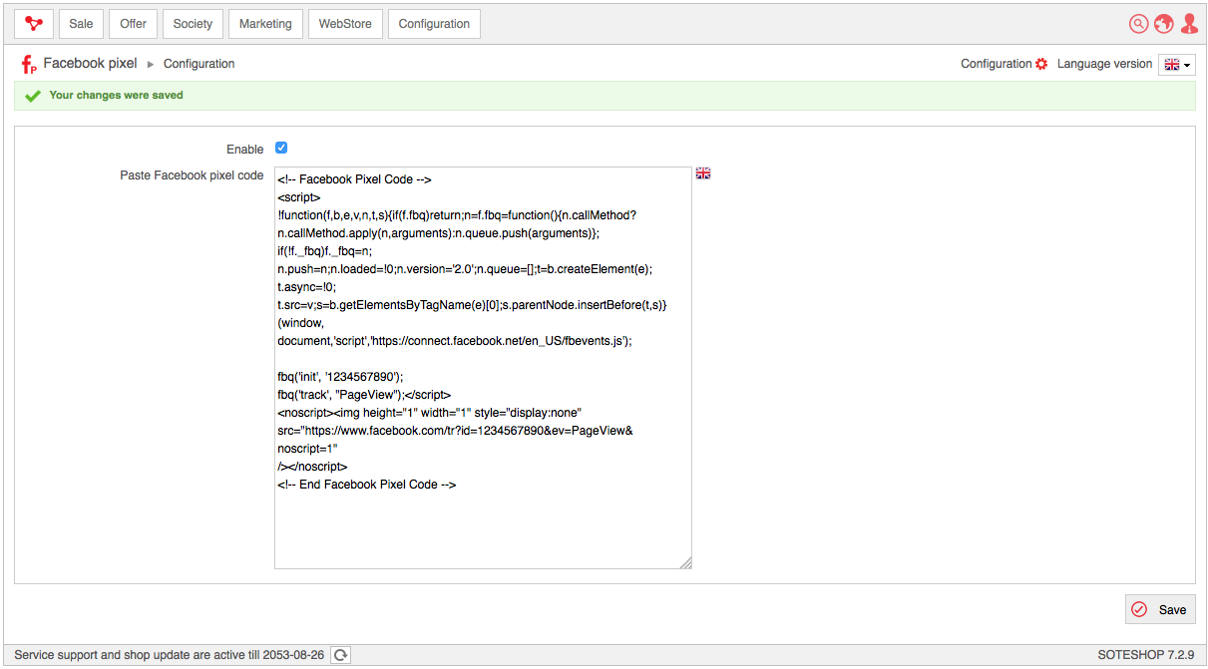Click inside the Facebook pixel code textarea

pos(483,368)
